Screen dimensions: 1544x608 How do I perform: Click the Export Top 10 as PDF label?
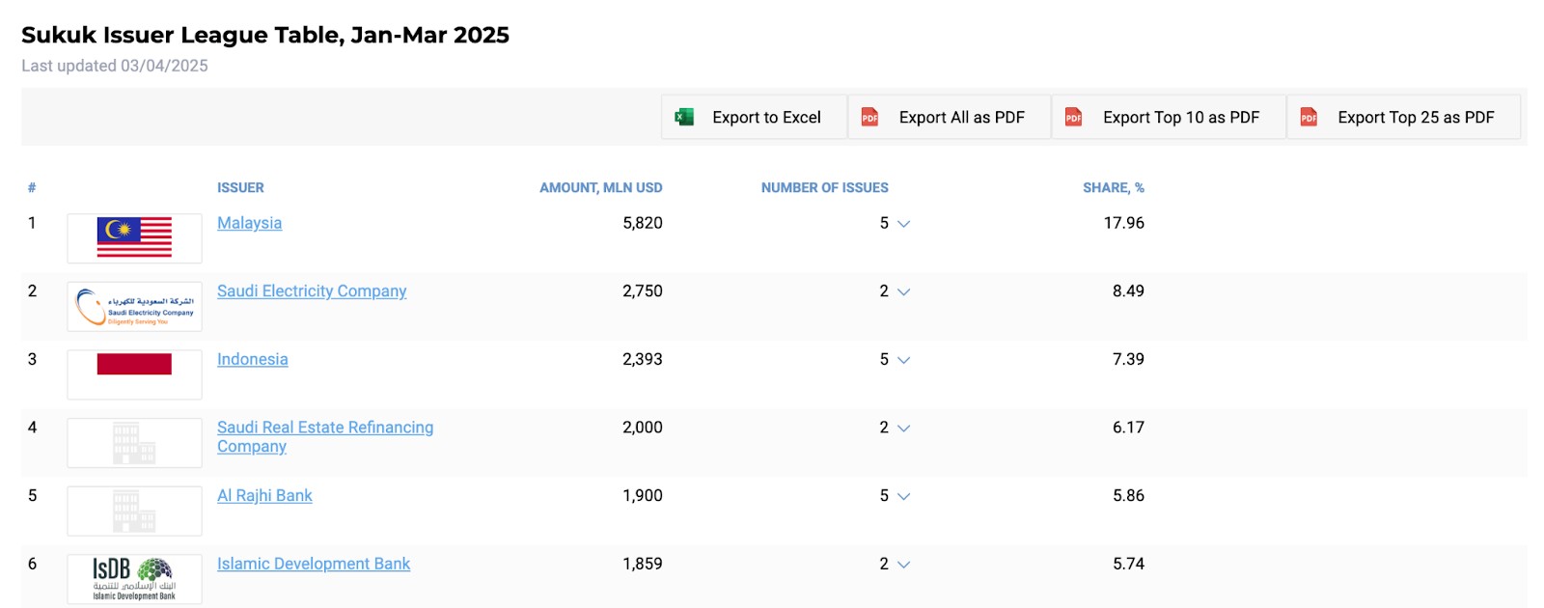1181,117
